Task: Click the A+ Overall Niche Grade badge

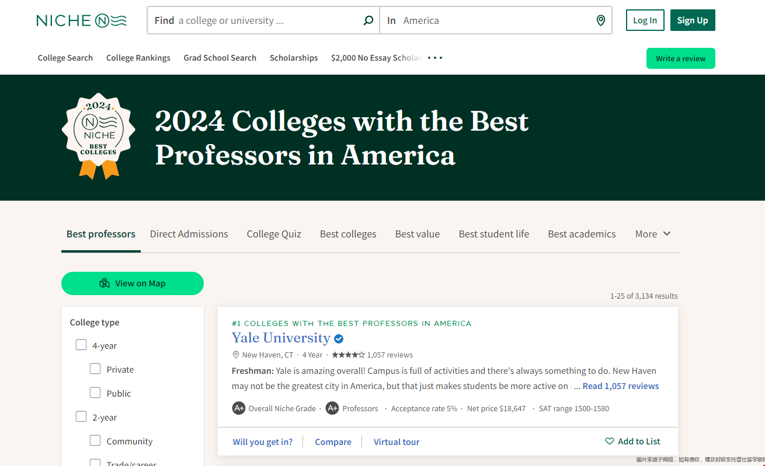Action: [238, 408]
